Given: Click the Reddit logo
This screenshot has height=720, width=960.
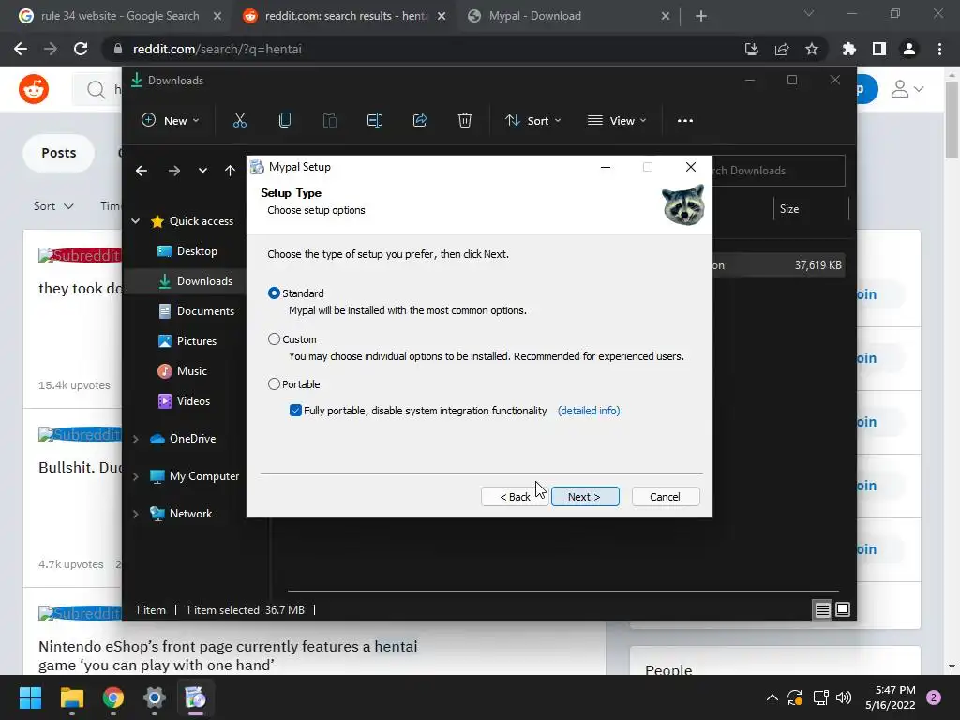Looking at the screenshot, I should point(34,89).
